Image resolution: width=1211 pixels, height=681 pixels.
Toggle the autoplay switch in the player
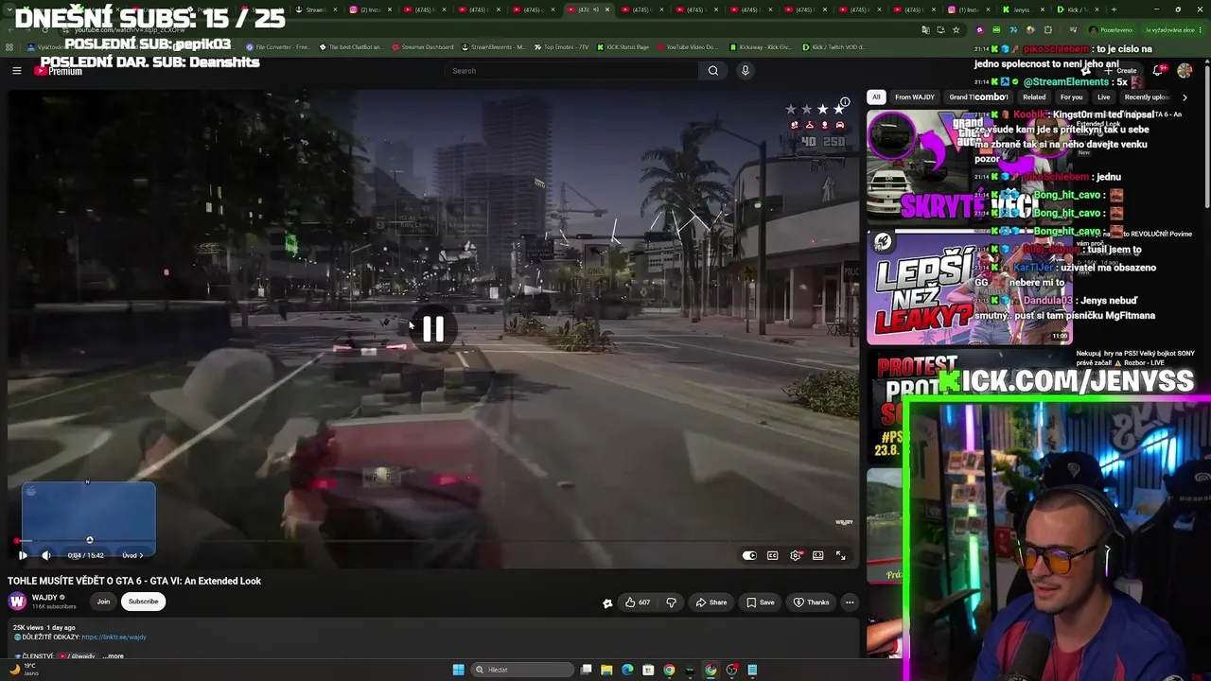coord(749,555)
